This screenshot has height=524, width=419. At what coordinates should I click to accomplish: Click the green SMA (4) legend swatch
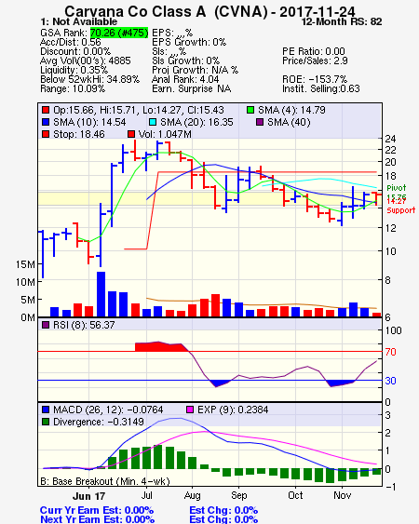pos(250,110)
